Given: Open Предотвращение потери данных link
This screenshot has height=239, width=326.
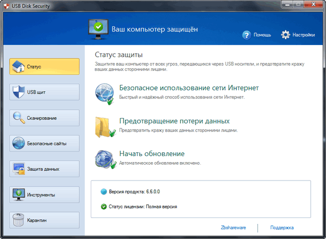Looking at the screenshot, I should pos(174,121).
